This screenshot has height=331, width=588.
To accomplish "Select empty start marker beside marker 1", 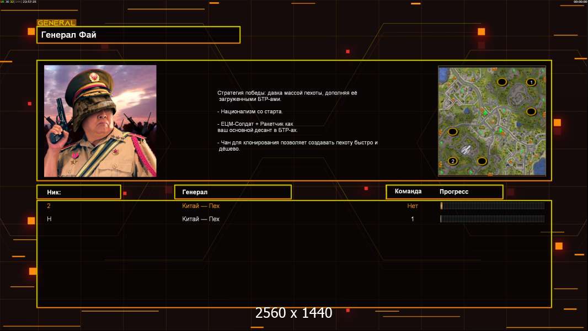I will (x=502, y=82).
